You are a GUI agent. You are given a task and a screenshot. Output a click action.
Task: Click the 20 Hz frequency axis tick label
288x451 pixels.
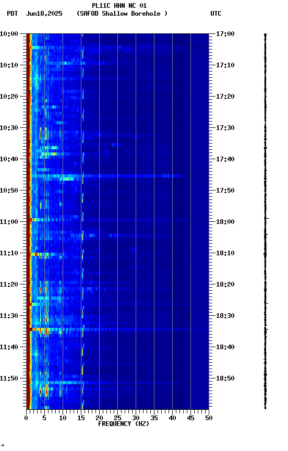99,418
